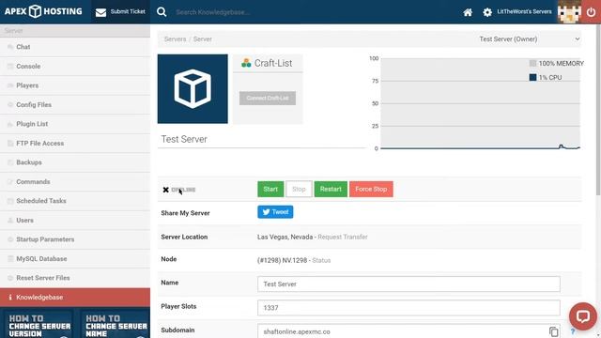Click the offline X status icon
The height and width of the screenshot is (338, 601).
[x=165, y=190]
